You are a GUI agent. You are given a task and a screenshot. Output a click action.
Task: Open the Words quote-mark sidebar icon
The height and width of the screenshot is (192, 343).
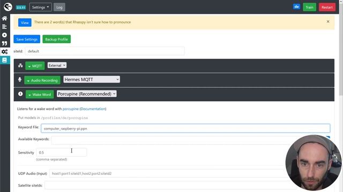[x=4, y=43]
